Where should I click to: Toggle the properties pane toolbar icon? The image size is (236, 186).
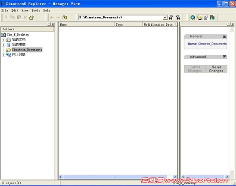point(206,18)
